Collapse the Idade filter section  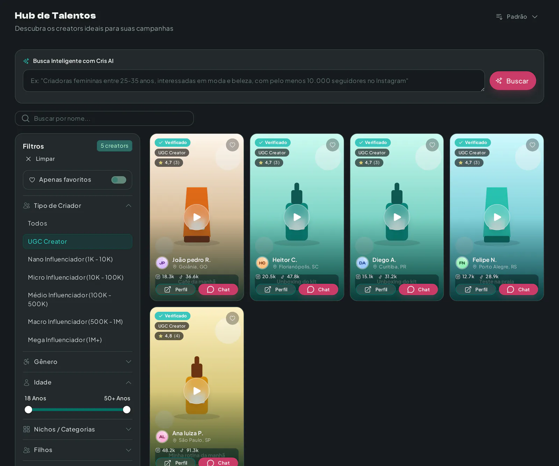78,382
